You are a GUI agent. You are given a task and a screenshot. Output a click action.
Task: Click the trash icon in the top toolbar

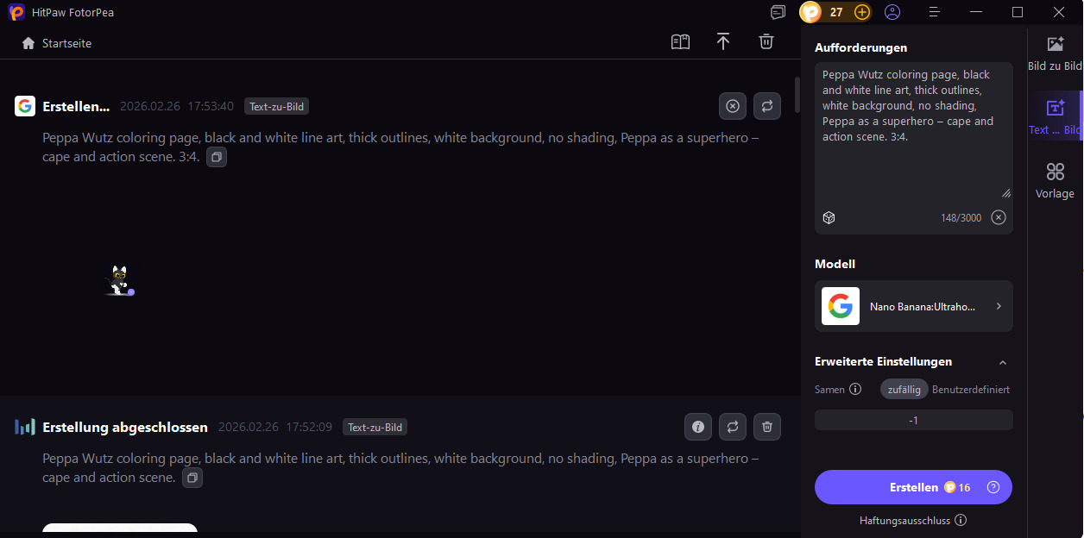766,42
